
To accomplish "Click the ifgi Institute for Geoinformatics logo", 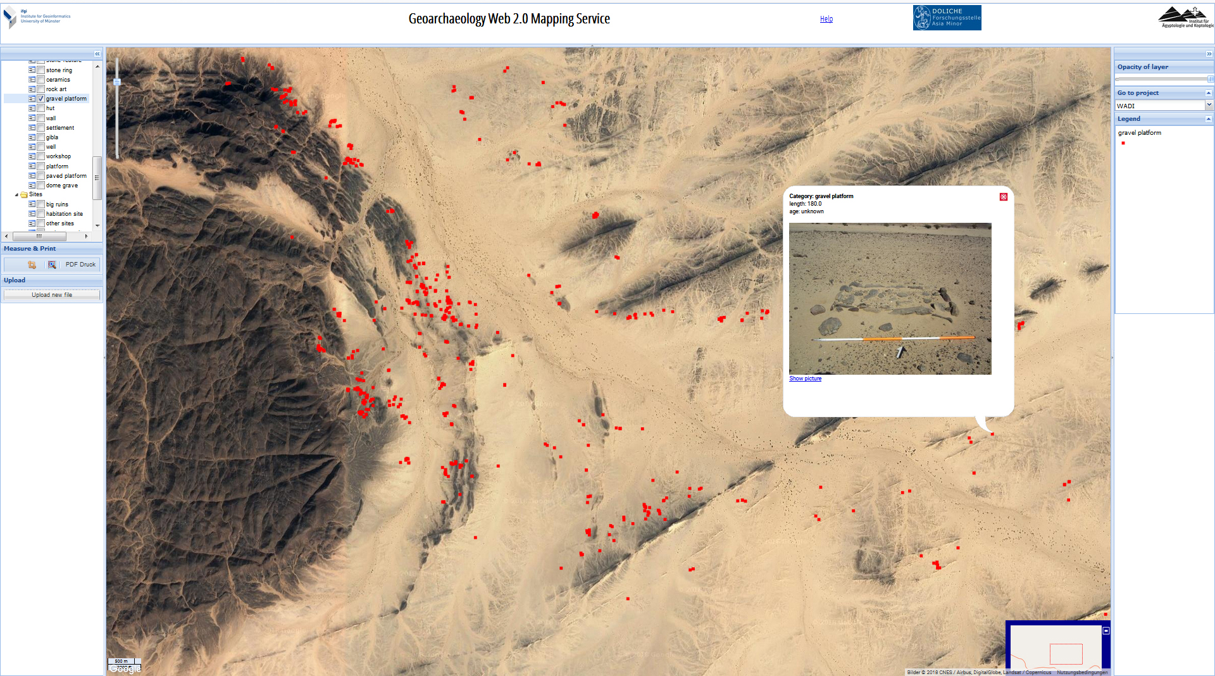I will (x=37, y=18).
